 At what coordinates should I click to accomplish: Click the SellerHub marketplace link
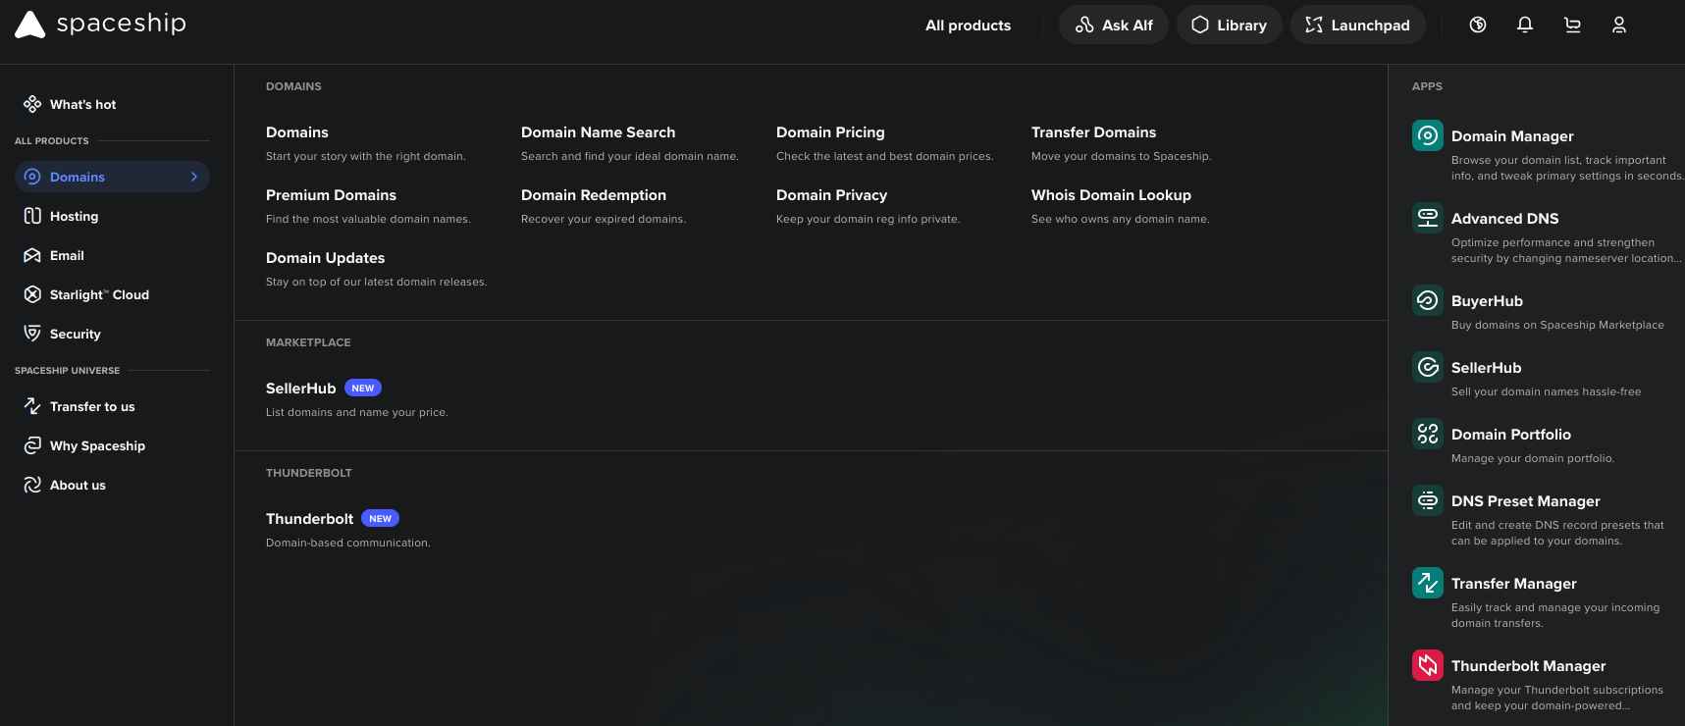click(x=300, y=389)
